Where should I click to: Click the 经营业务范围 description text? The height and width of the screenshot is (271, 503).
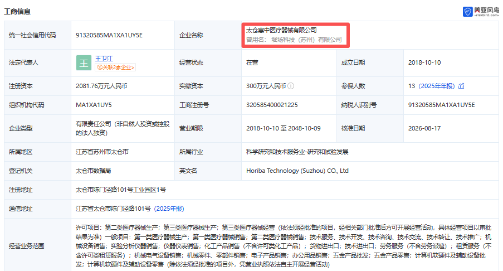tap(284, 246)
